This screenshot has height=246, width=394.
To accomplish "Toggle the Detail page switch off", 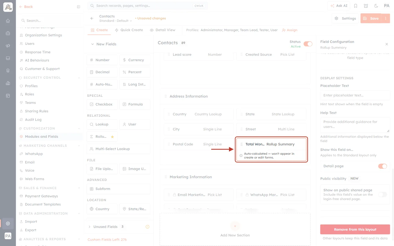I will [383, 166].
